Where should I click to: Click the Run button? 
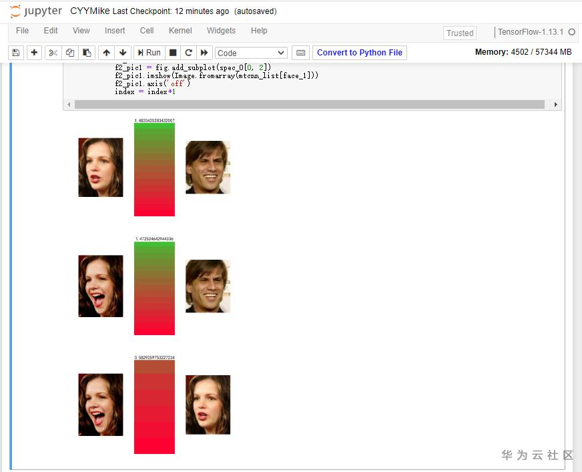(150, 53)
